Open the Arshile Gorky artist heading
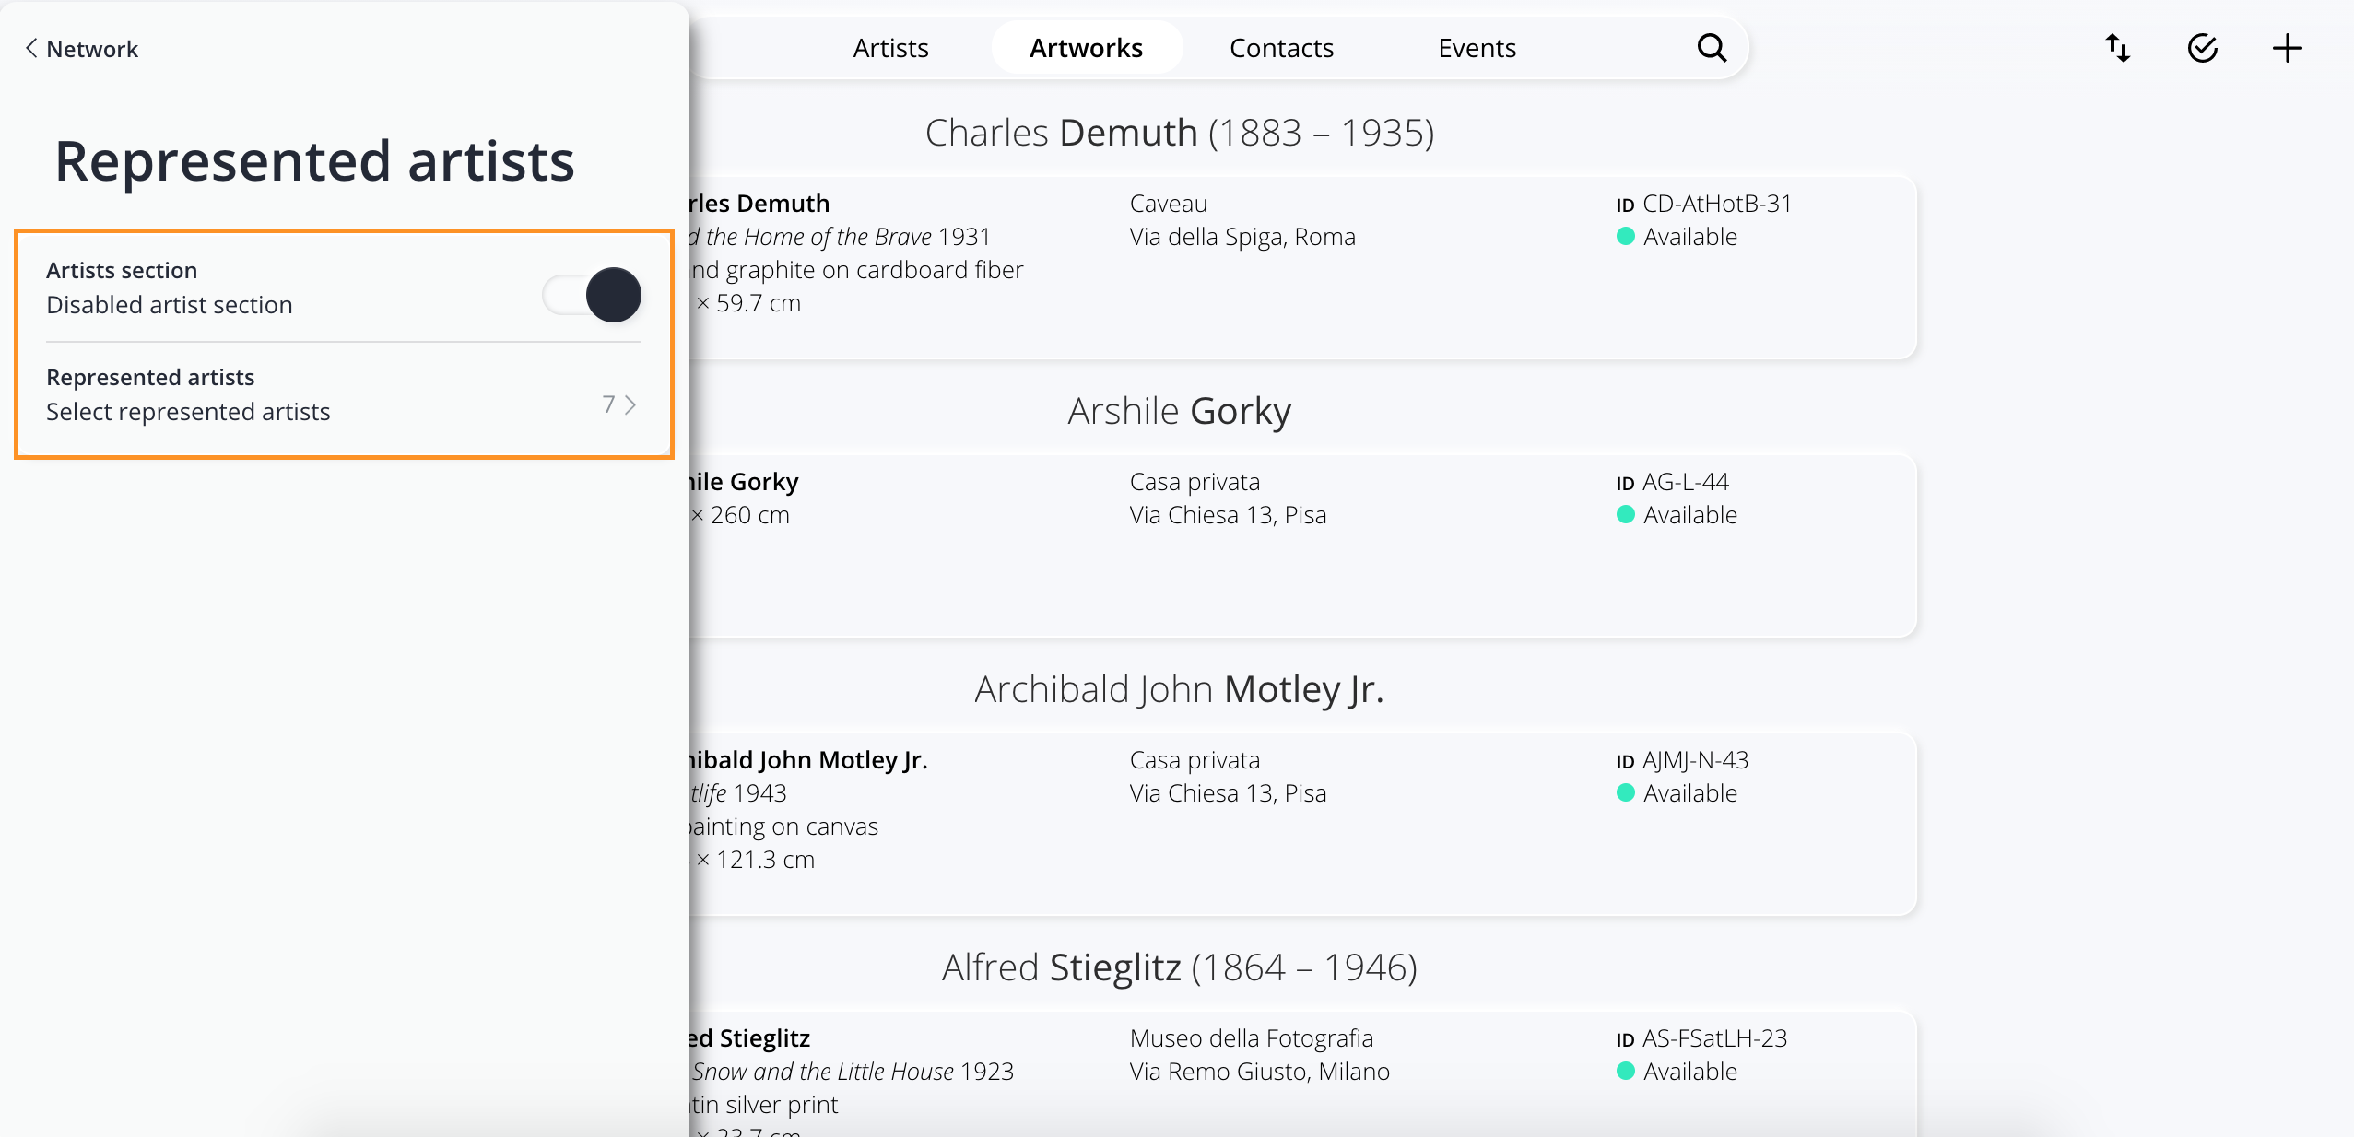Viewport: 2354px width, 1137px height. pyautogui.click(x=1179, y=411)
